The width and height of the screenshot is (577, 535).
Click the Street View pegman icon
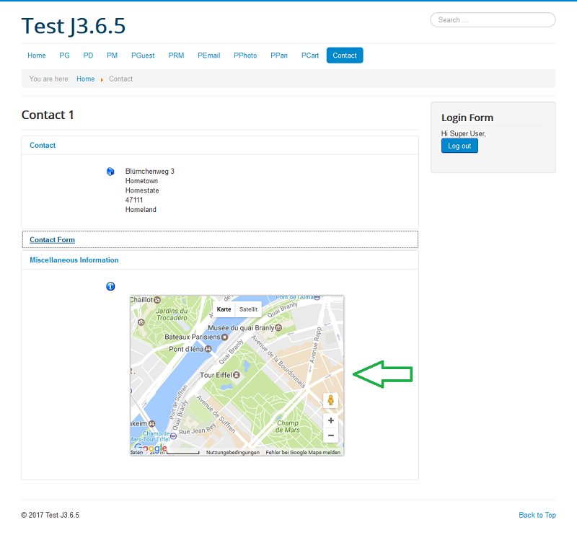click(330, 400)
